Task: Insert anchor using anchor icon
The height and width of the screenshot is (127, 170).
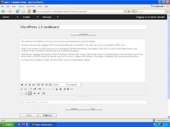Action: point(56,89)
